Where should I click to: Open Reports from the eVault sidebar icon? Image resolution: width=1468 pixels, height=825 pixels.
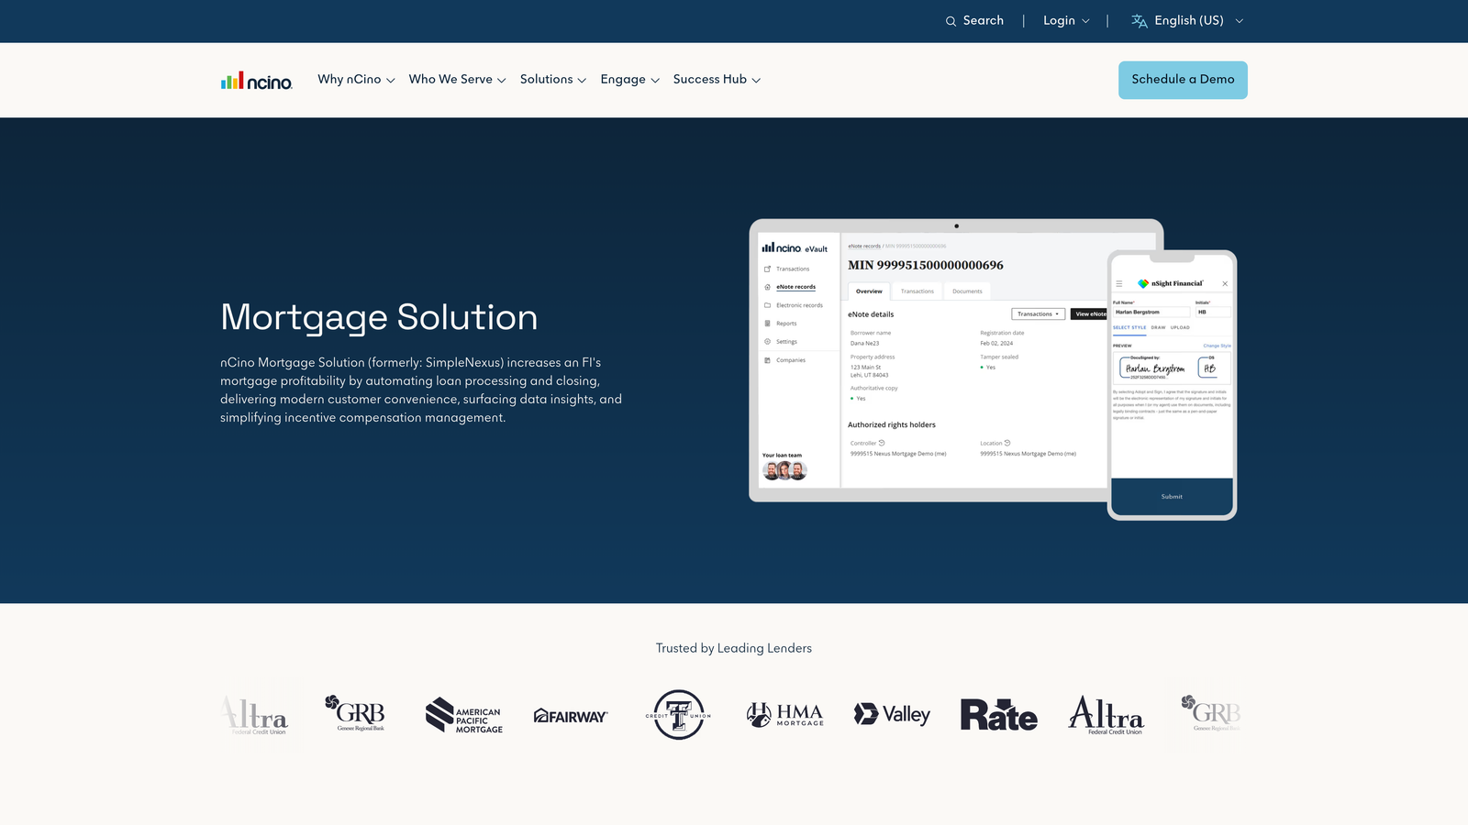[x=769, y=324]
